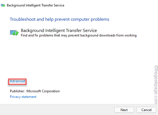This screenshot has height=115, width=158.
Task: Cancel the troubleshooter wizard
Action: point(146,110)
